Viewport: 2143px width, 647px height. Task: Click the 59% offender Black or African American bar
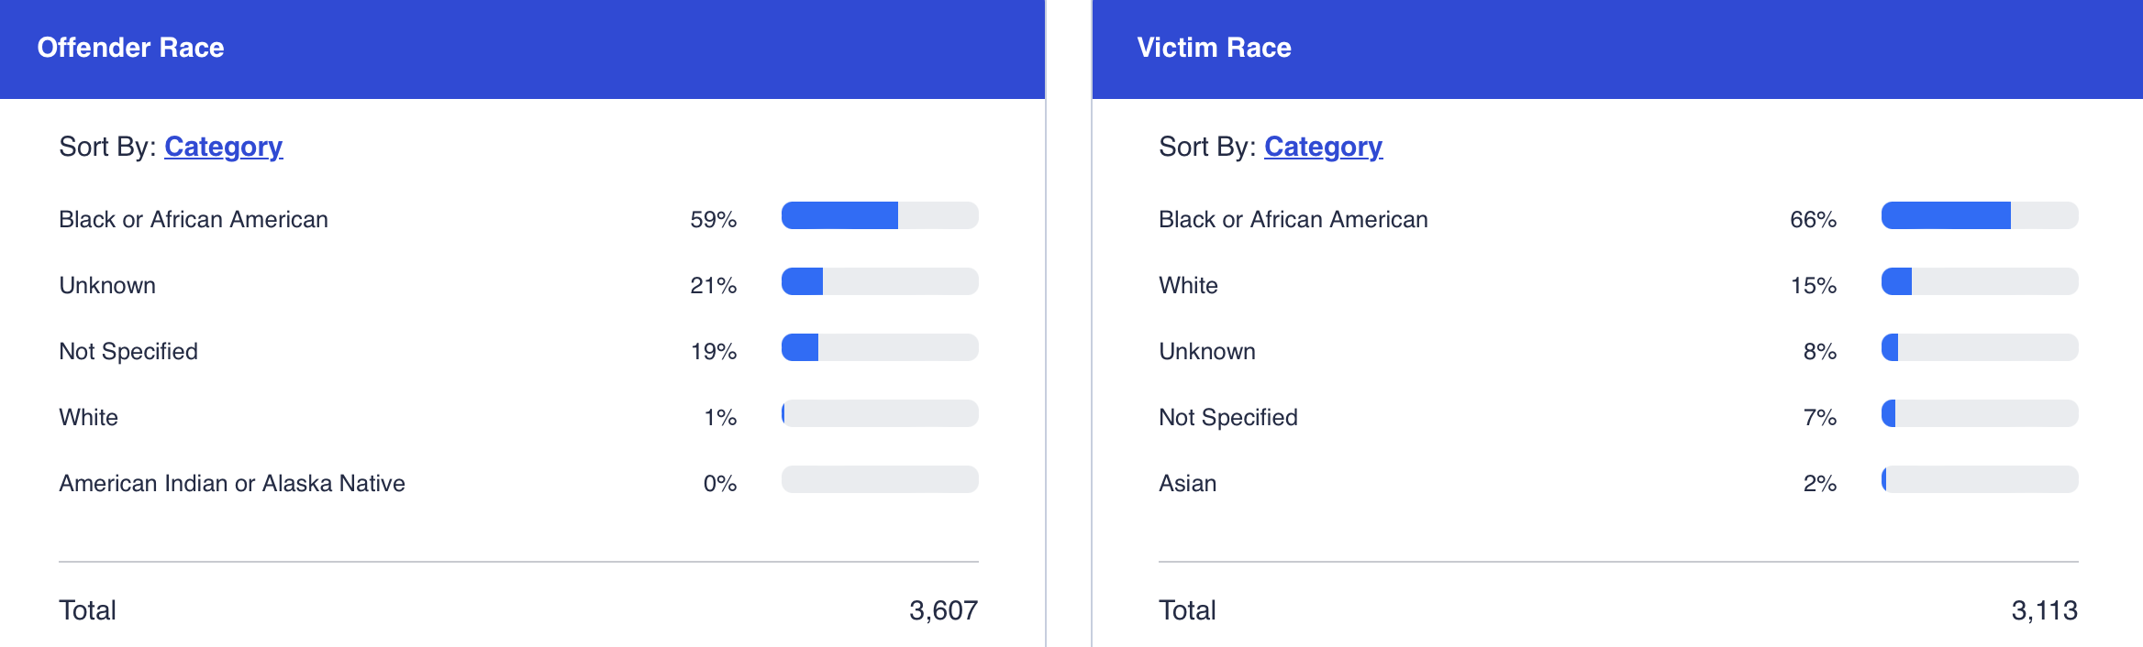(879, 215)
